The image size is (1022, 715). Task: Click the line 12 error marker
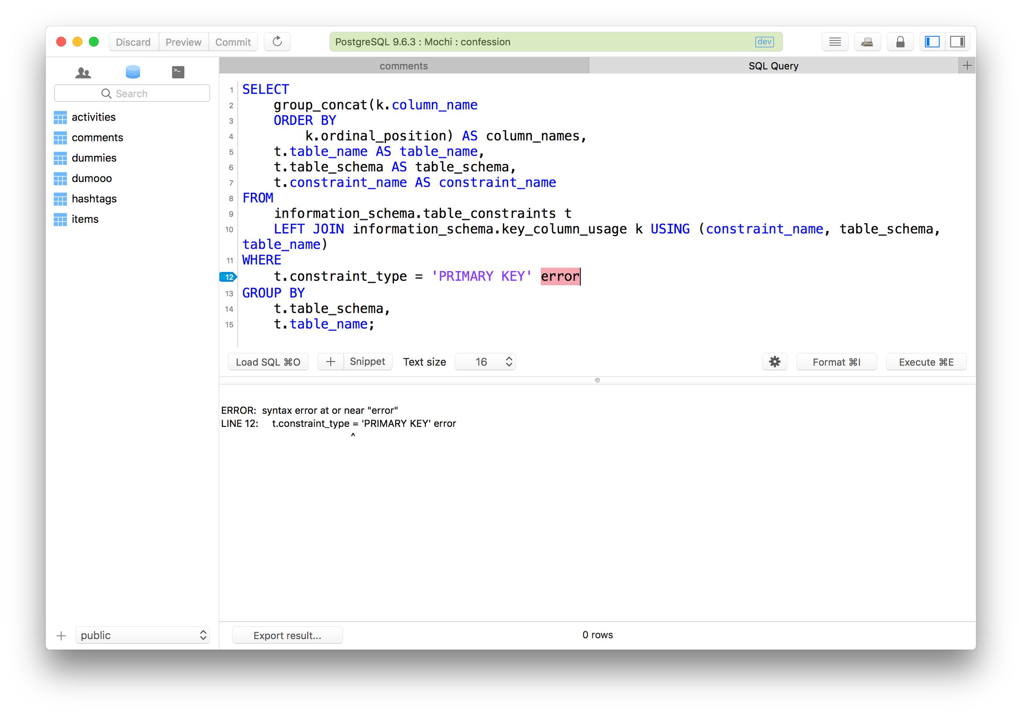(228, 277)
